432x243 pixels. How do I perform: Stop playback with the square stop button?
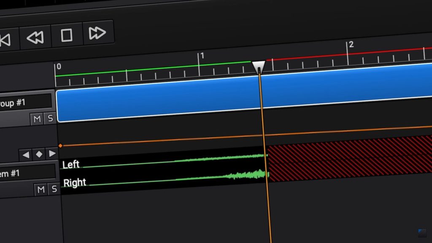pyautogui.click(x=67, y=35)
